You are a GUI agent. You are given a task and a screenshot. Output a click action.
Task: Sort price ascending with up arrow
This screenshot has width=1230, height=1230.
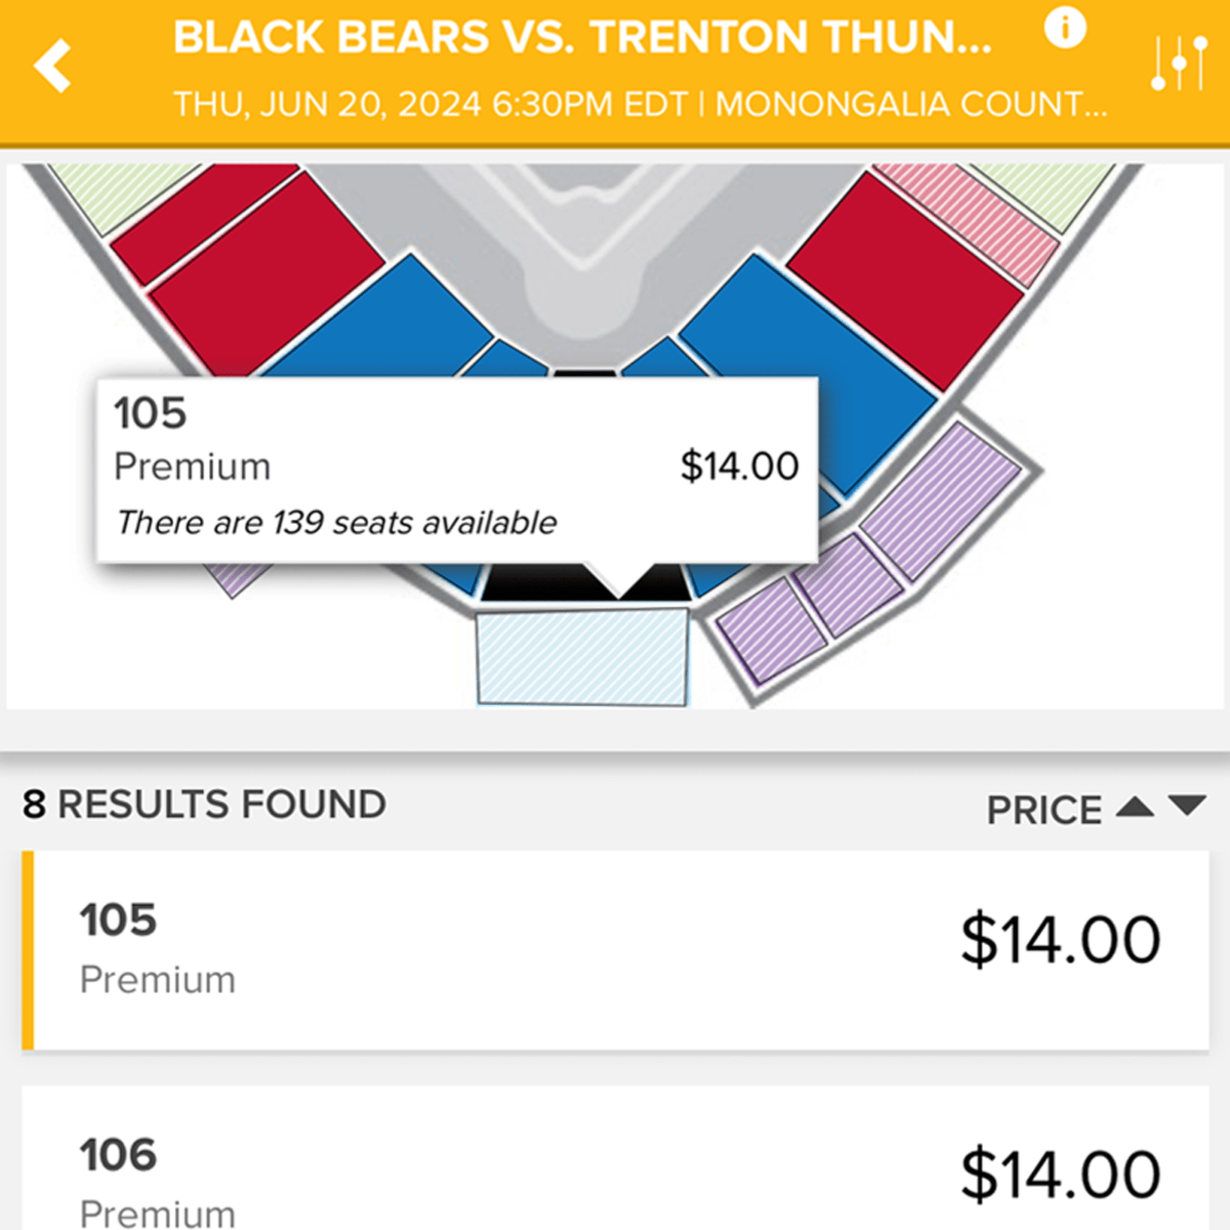1135,808
